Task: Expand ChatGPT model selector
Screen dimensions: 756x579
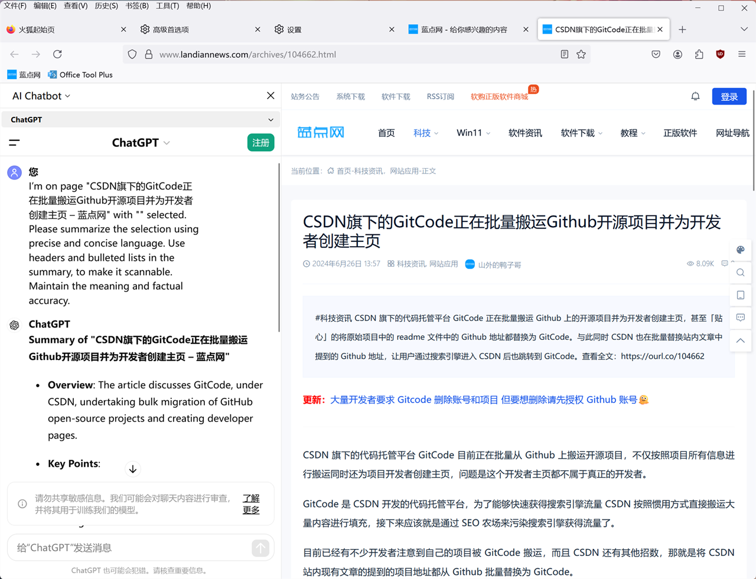Action: coord(141,142)
